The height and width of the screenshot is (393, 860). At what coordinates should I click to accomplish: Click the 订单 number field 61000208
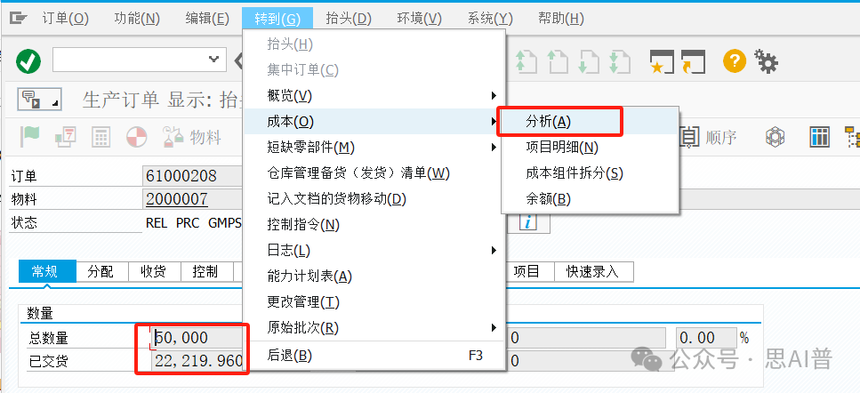pos(193,176)
